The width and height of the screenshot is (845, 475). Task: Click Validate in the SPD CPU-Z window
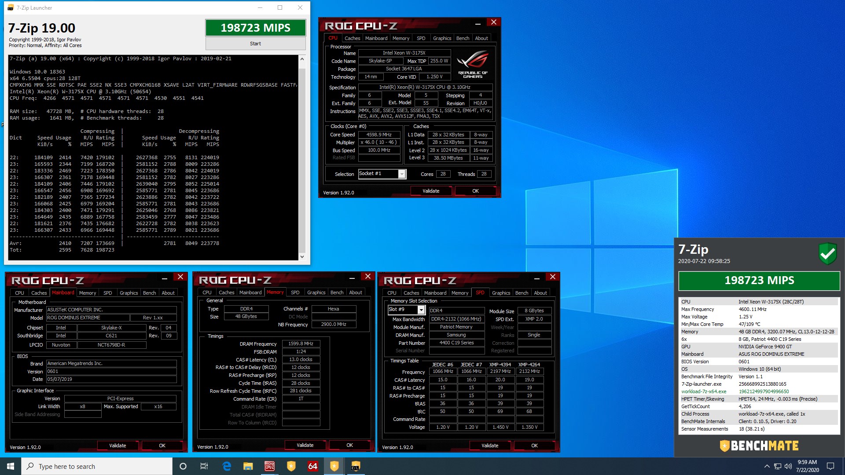pos(490,446)
